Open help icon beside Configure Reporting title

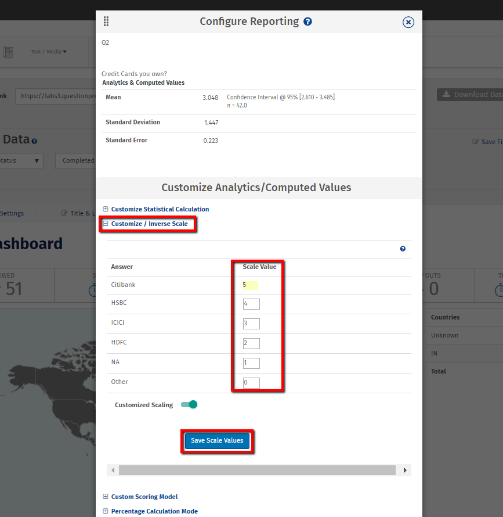(307, 21)
